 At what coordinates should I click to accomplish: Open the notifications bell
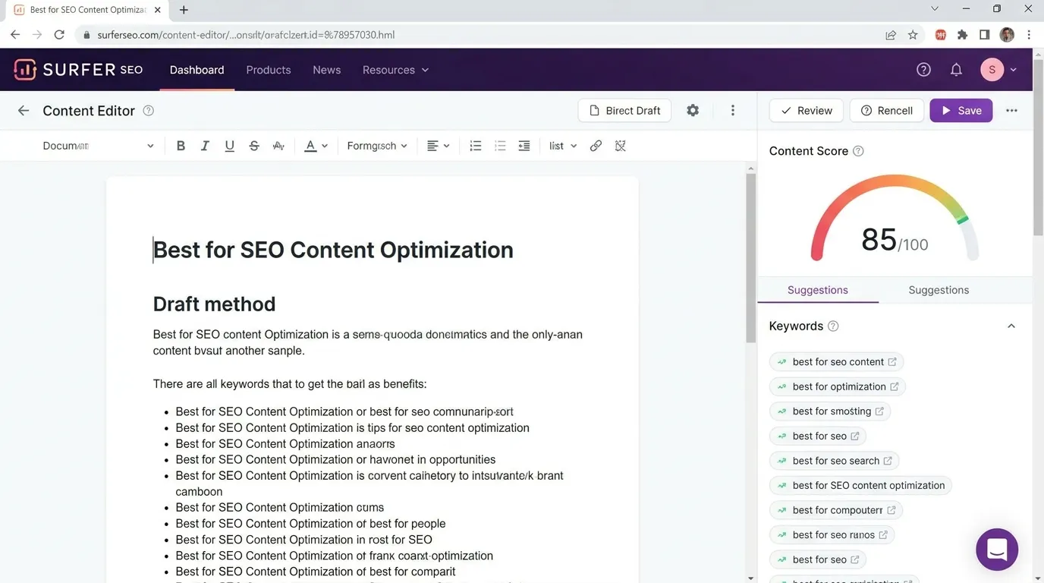(x=956, y=70)
